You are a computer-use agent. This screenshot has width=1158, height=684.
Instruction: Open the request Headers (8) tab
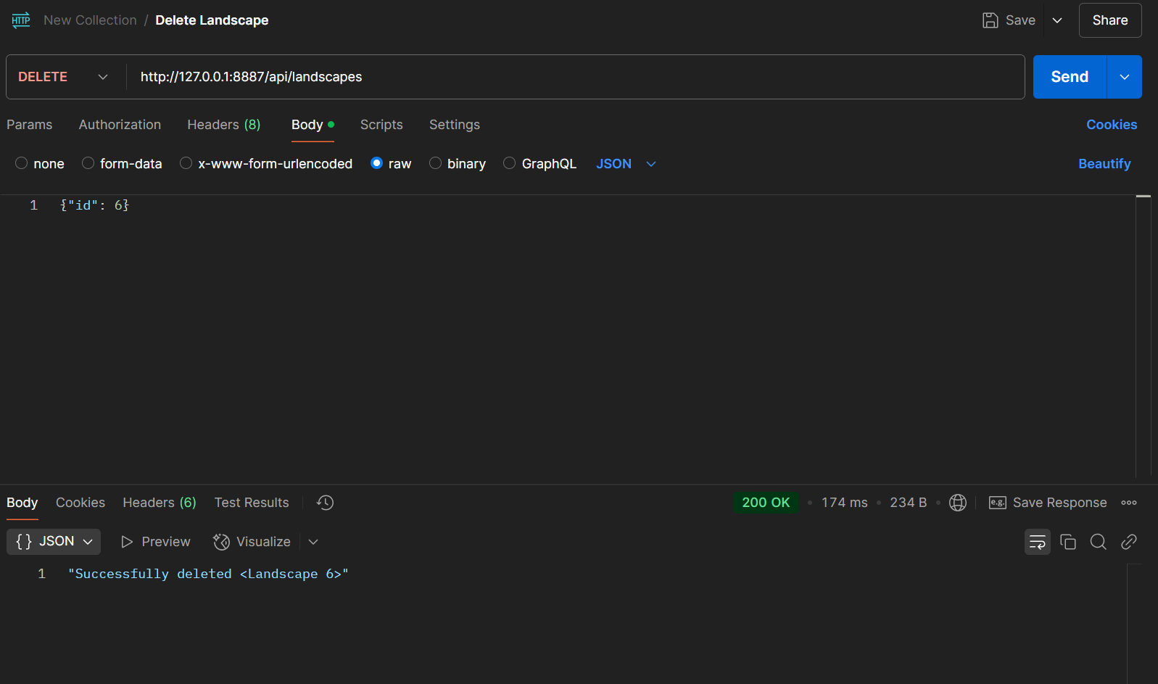[x=224, y=125]
